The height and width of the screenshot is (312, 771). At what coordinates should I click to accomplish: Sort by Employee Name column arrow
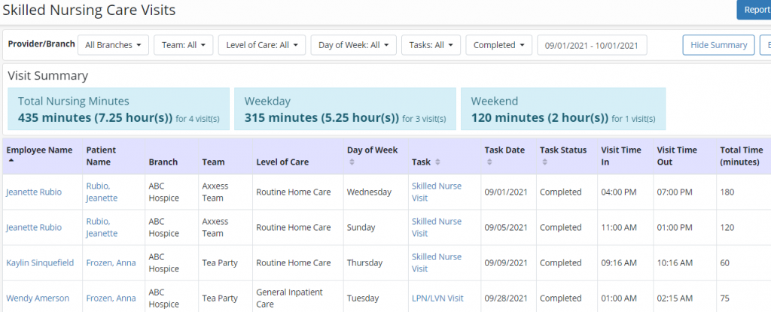pyautogui.click(x=11, y=161)
